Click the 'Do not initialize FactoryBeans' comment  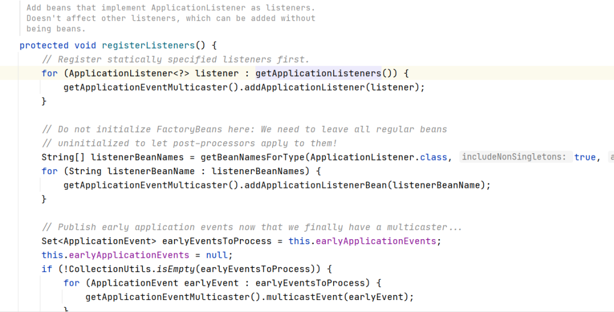coord(244,129)
